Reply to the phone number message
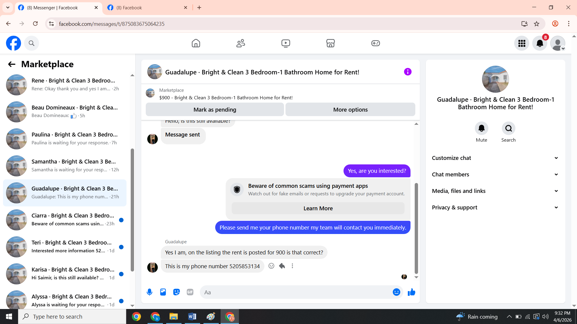 pyautogui.click(x=282, y=266)
